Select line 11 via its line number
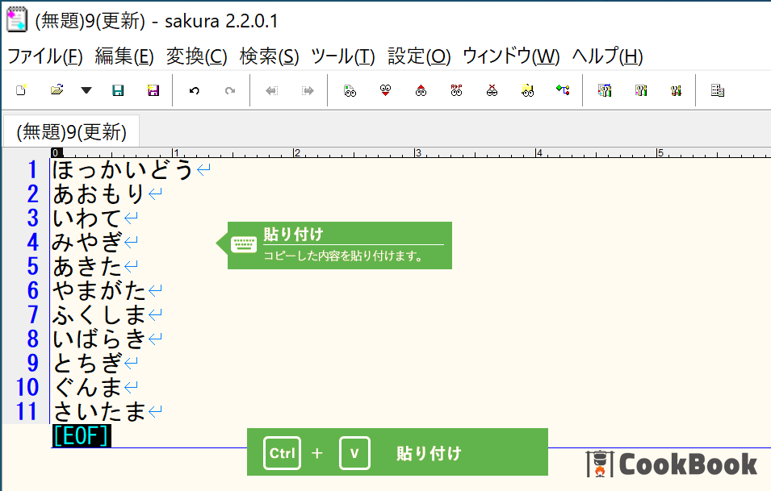The width and height of the screenshot is (771, 491). tap(27, 411)
